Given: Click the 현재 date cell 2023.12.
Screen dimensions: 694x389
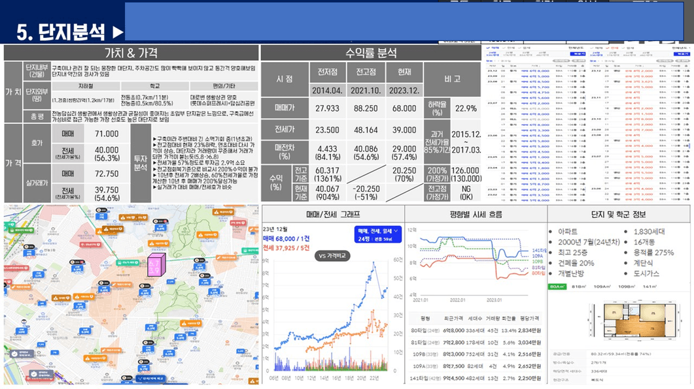Looking at the screenshot, I should point(404,90).
